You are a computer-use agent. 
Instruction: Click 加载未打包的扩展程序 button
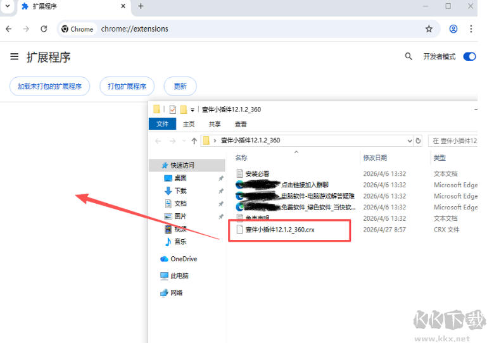pos(49,86)
